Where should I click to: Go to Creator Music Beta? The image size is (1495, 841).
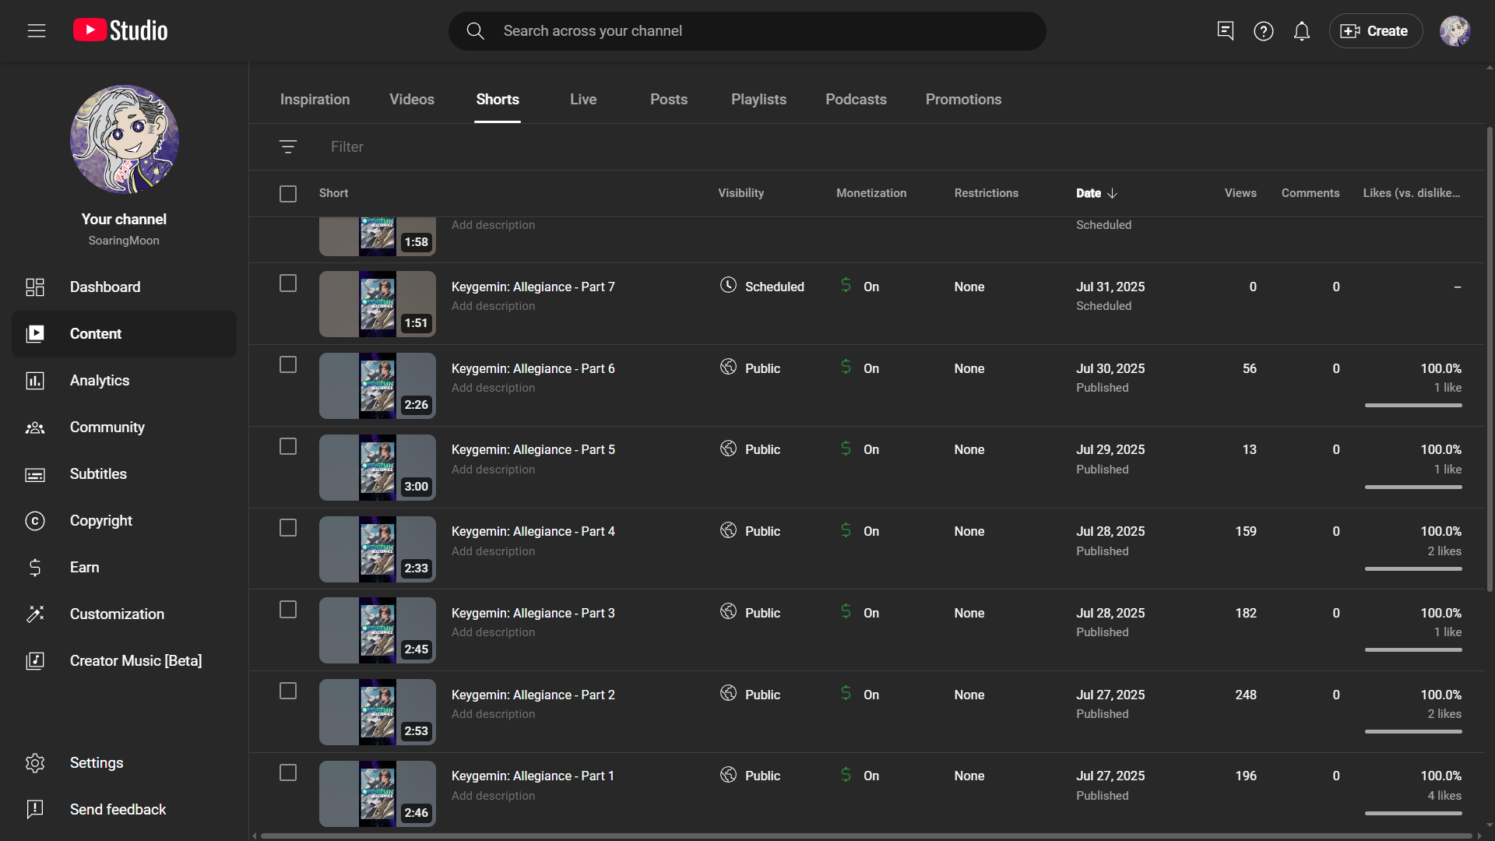[135, 660]
